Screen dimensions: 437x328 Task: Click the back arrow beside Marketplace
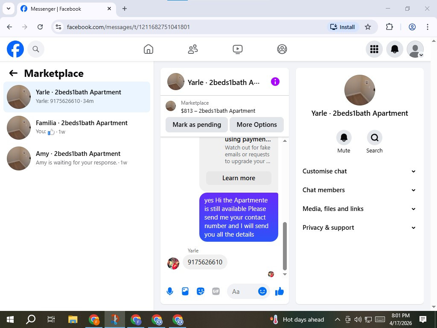[13, 73]
